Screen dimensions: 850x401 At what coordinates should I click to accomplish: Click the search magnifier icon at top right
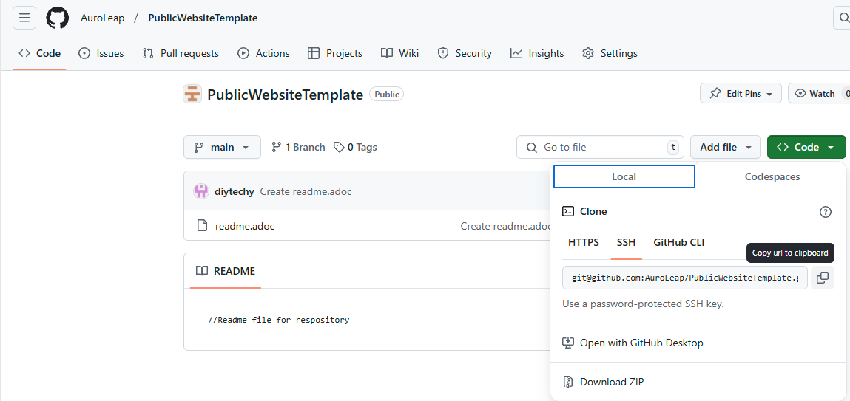pos(843,18)
